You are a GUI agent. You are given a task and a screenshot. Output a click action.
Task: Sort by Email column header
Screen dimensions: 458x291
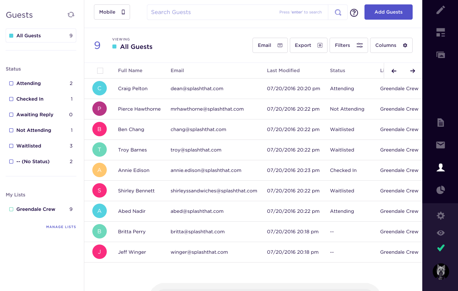(177, 71)
